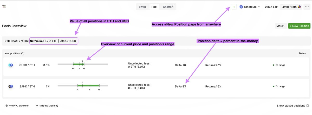Click GUSD / ETH In range status

click(279, 65)
